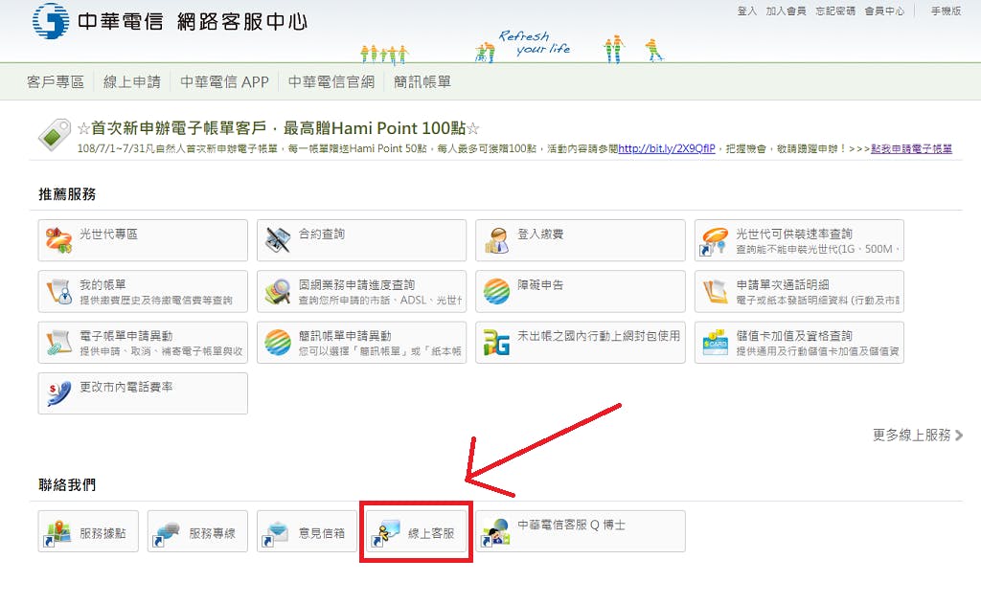Viewport: 981px width, 604px height.
Task: Expand 更多線上服務 with the arrow
Action: 958,436
